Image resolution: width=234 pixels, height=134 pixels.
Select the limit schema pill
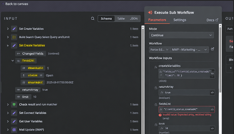click(x=23, y=97)
